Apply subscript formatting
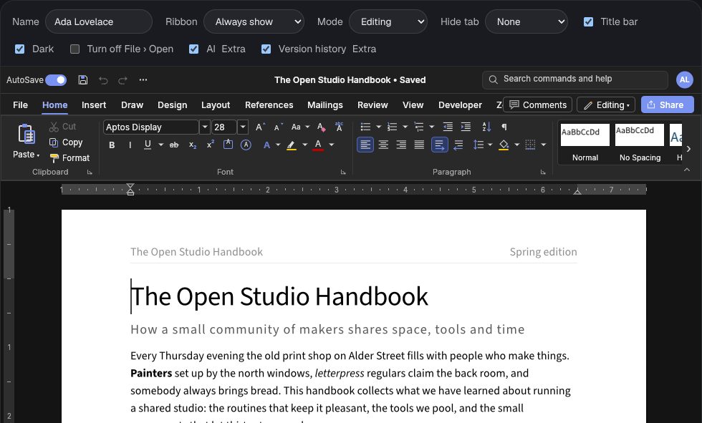Viewport: 702px width, 423px height. click(193, 145)
